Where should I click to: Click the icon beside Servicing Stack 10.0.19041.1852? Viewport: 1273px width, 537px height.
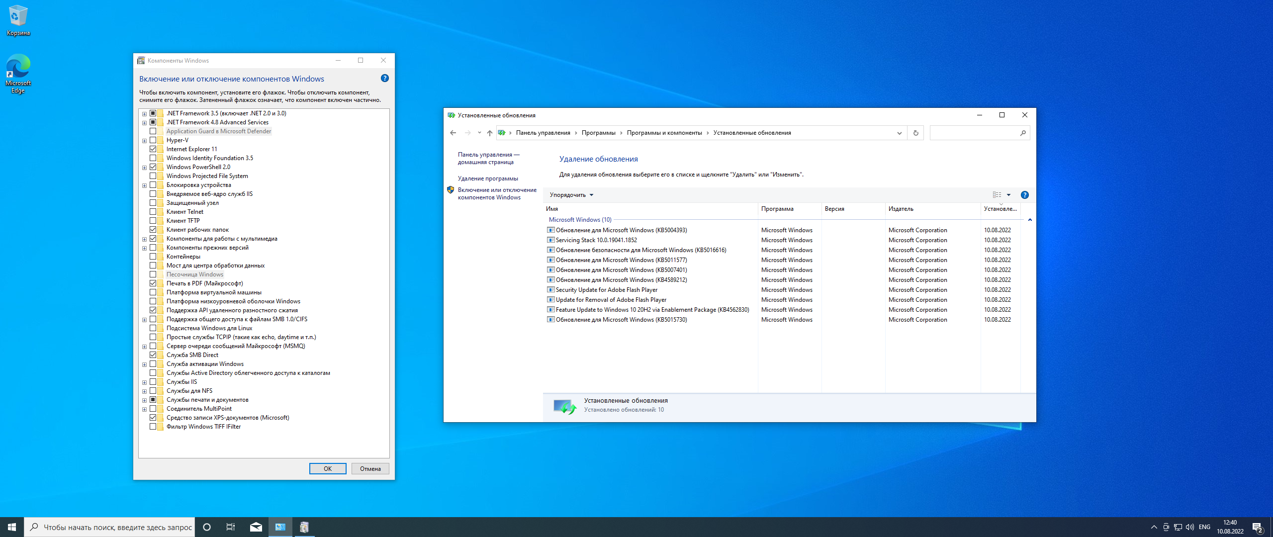[x=551, y=240]
